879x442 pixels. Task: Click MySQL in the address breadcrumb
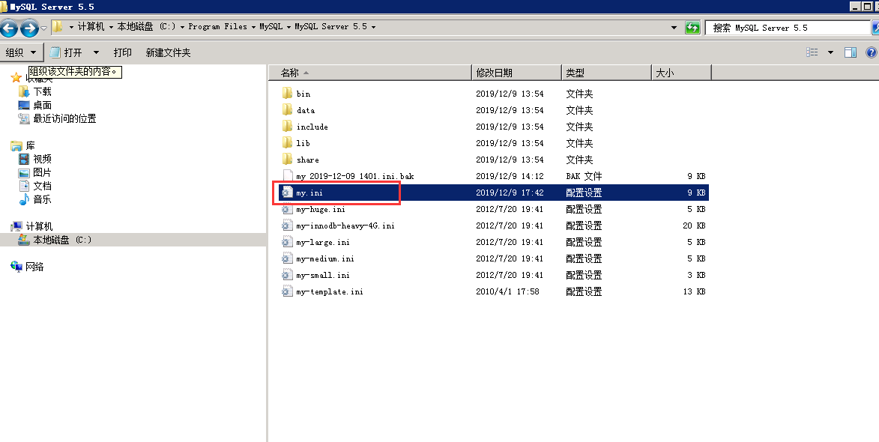pyautogui.click(x=271, y=26)
